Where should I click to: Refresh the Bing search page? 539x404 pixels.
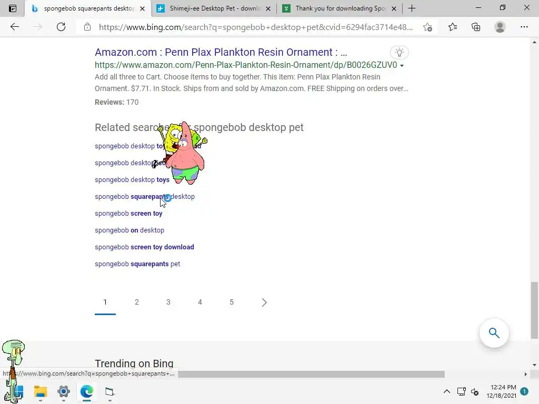tap(61, 27)
